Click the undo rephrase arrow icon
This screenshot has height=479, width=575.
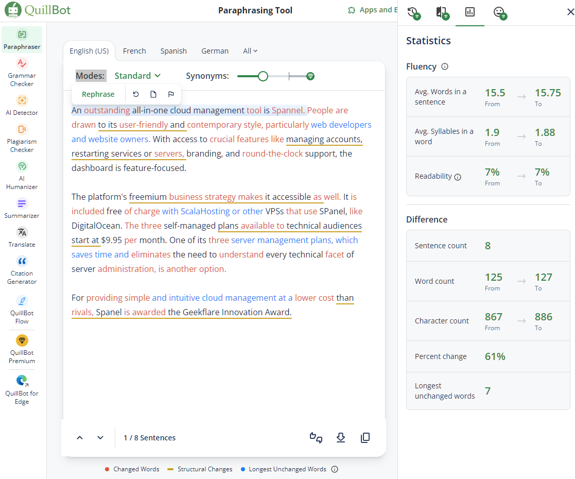(x=136, y=94)
